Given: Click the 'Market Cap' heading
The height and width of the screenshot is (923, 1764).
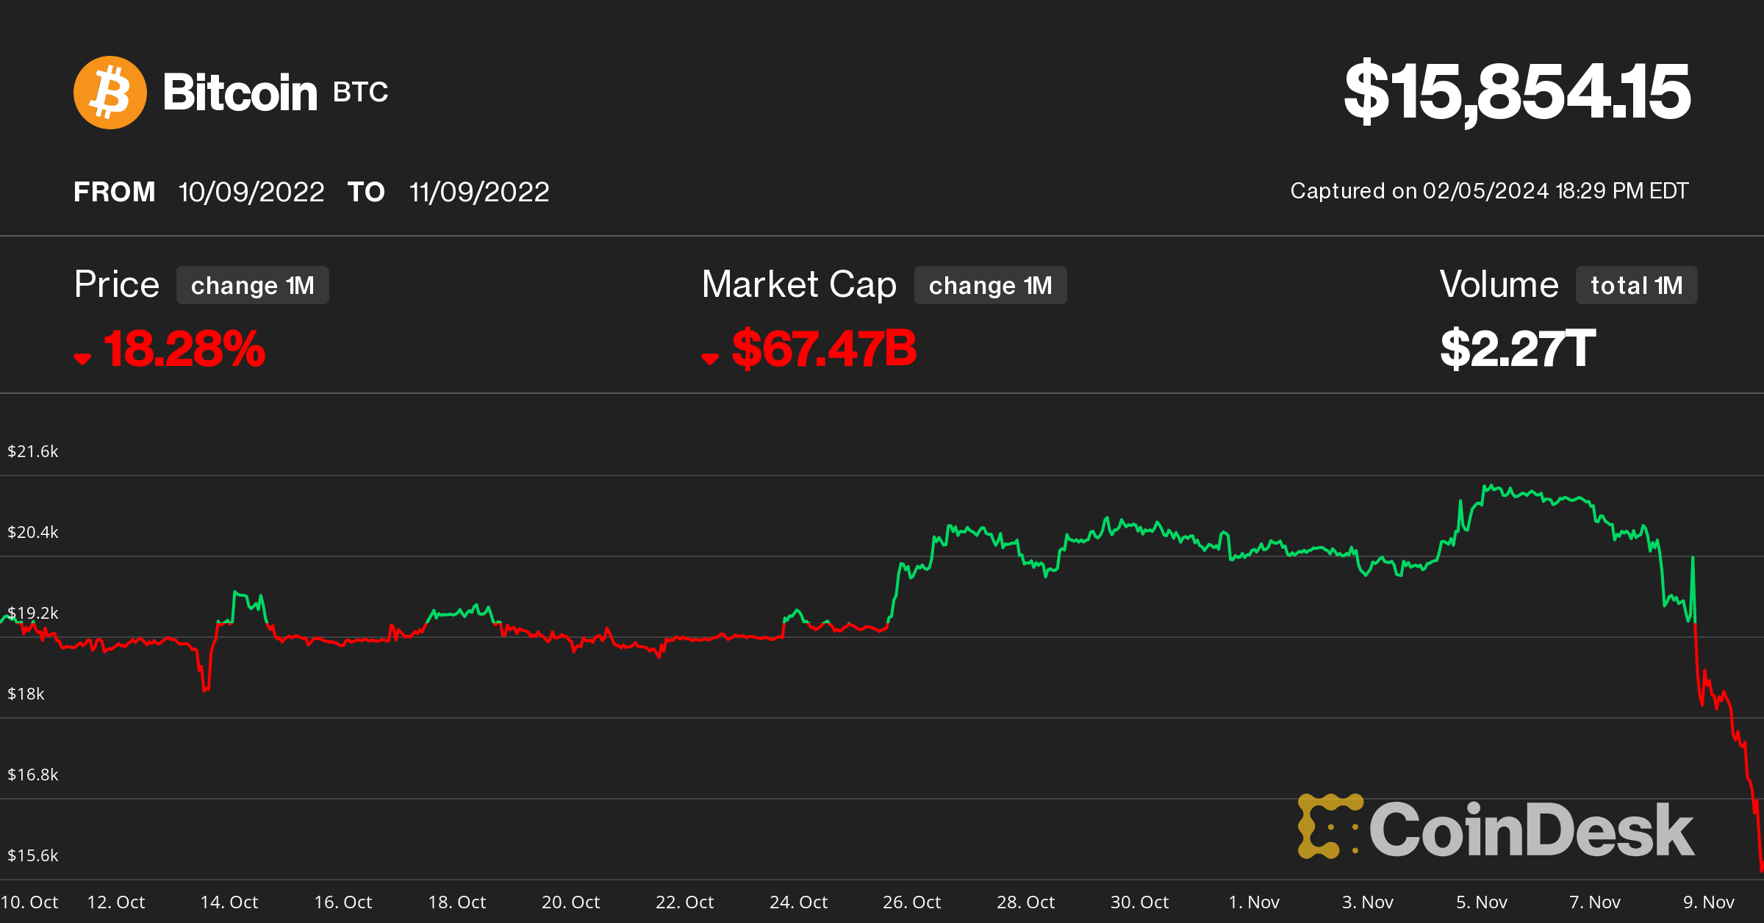Looking at the screenshot, I should coord(800,285).
